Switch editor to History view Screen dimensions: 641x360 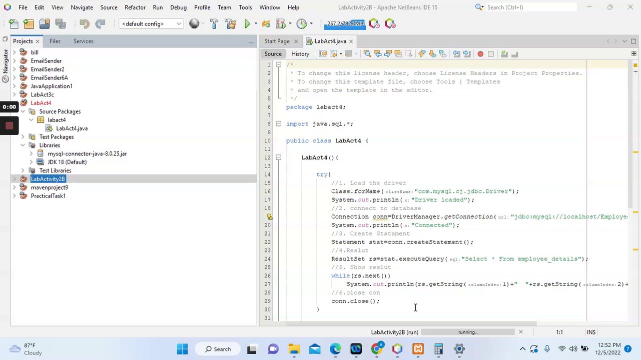[x=300, y=54]
